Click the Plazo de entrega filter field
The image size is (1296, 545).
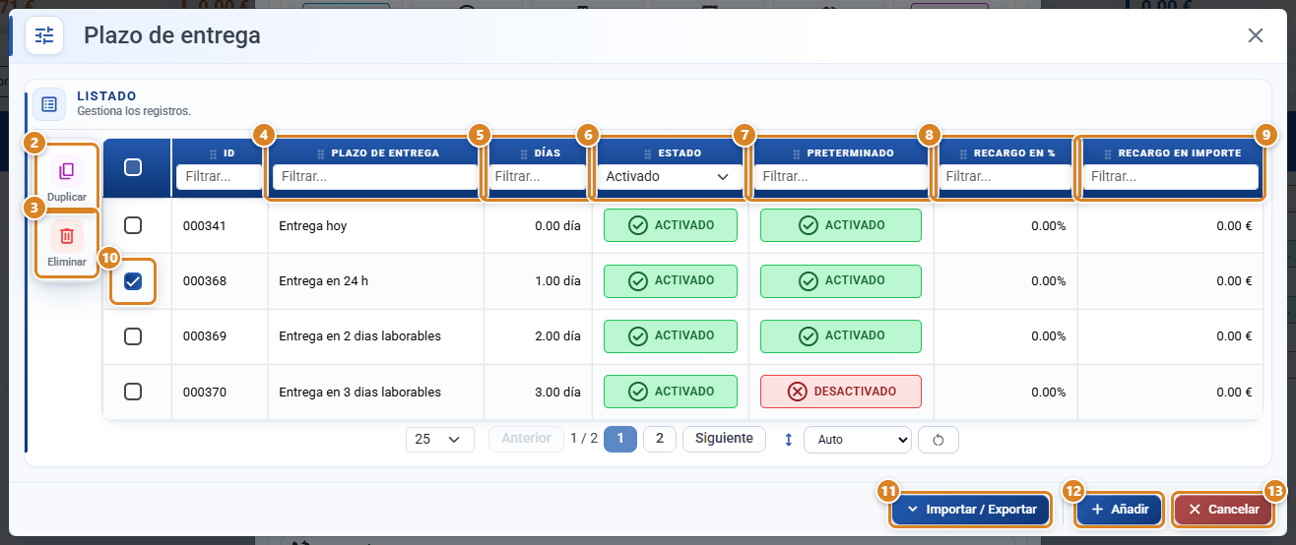375,176
